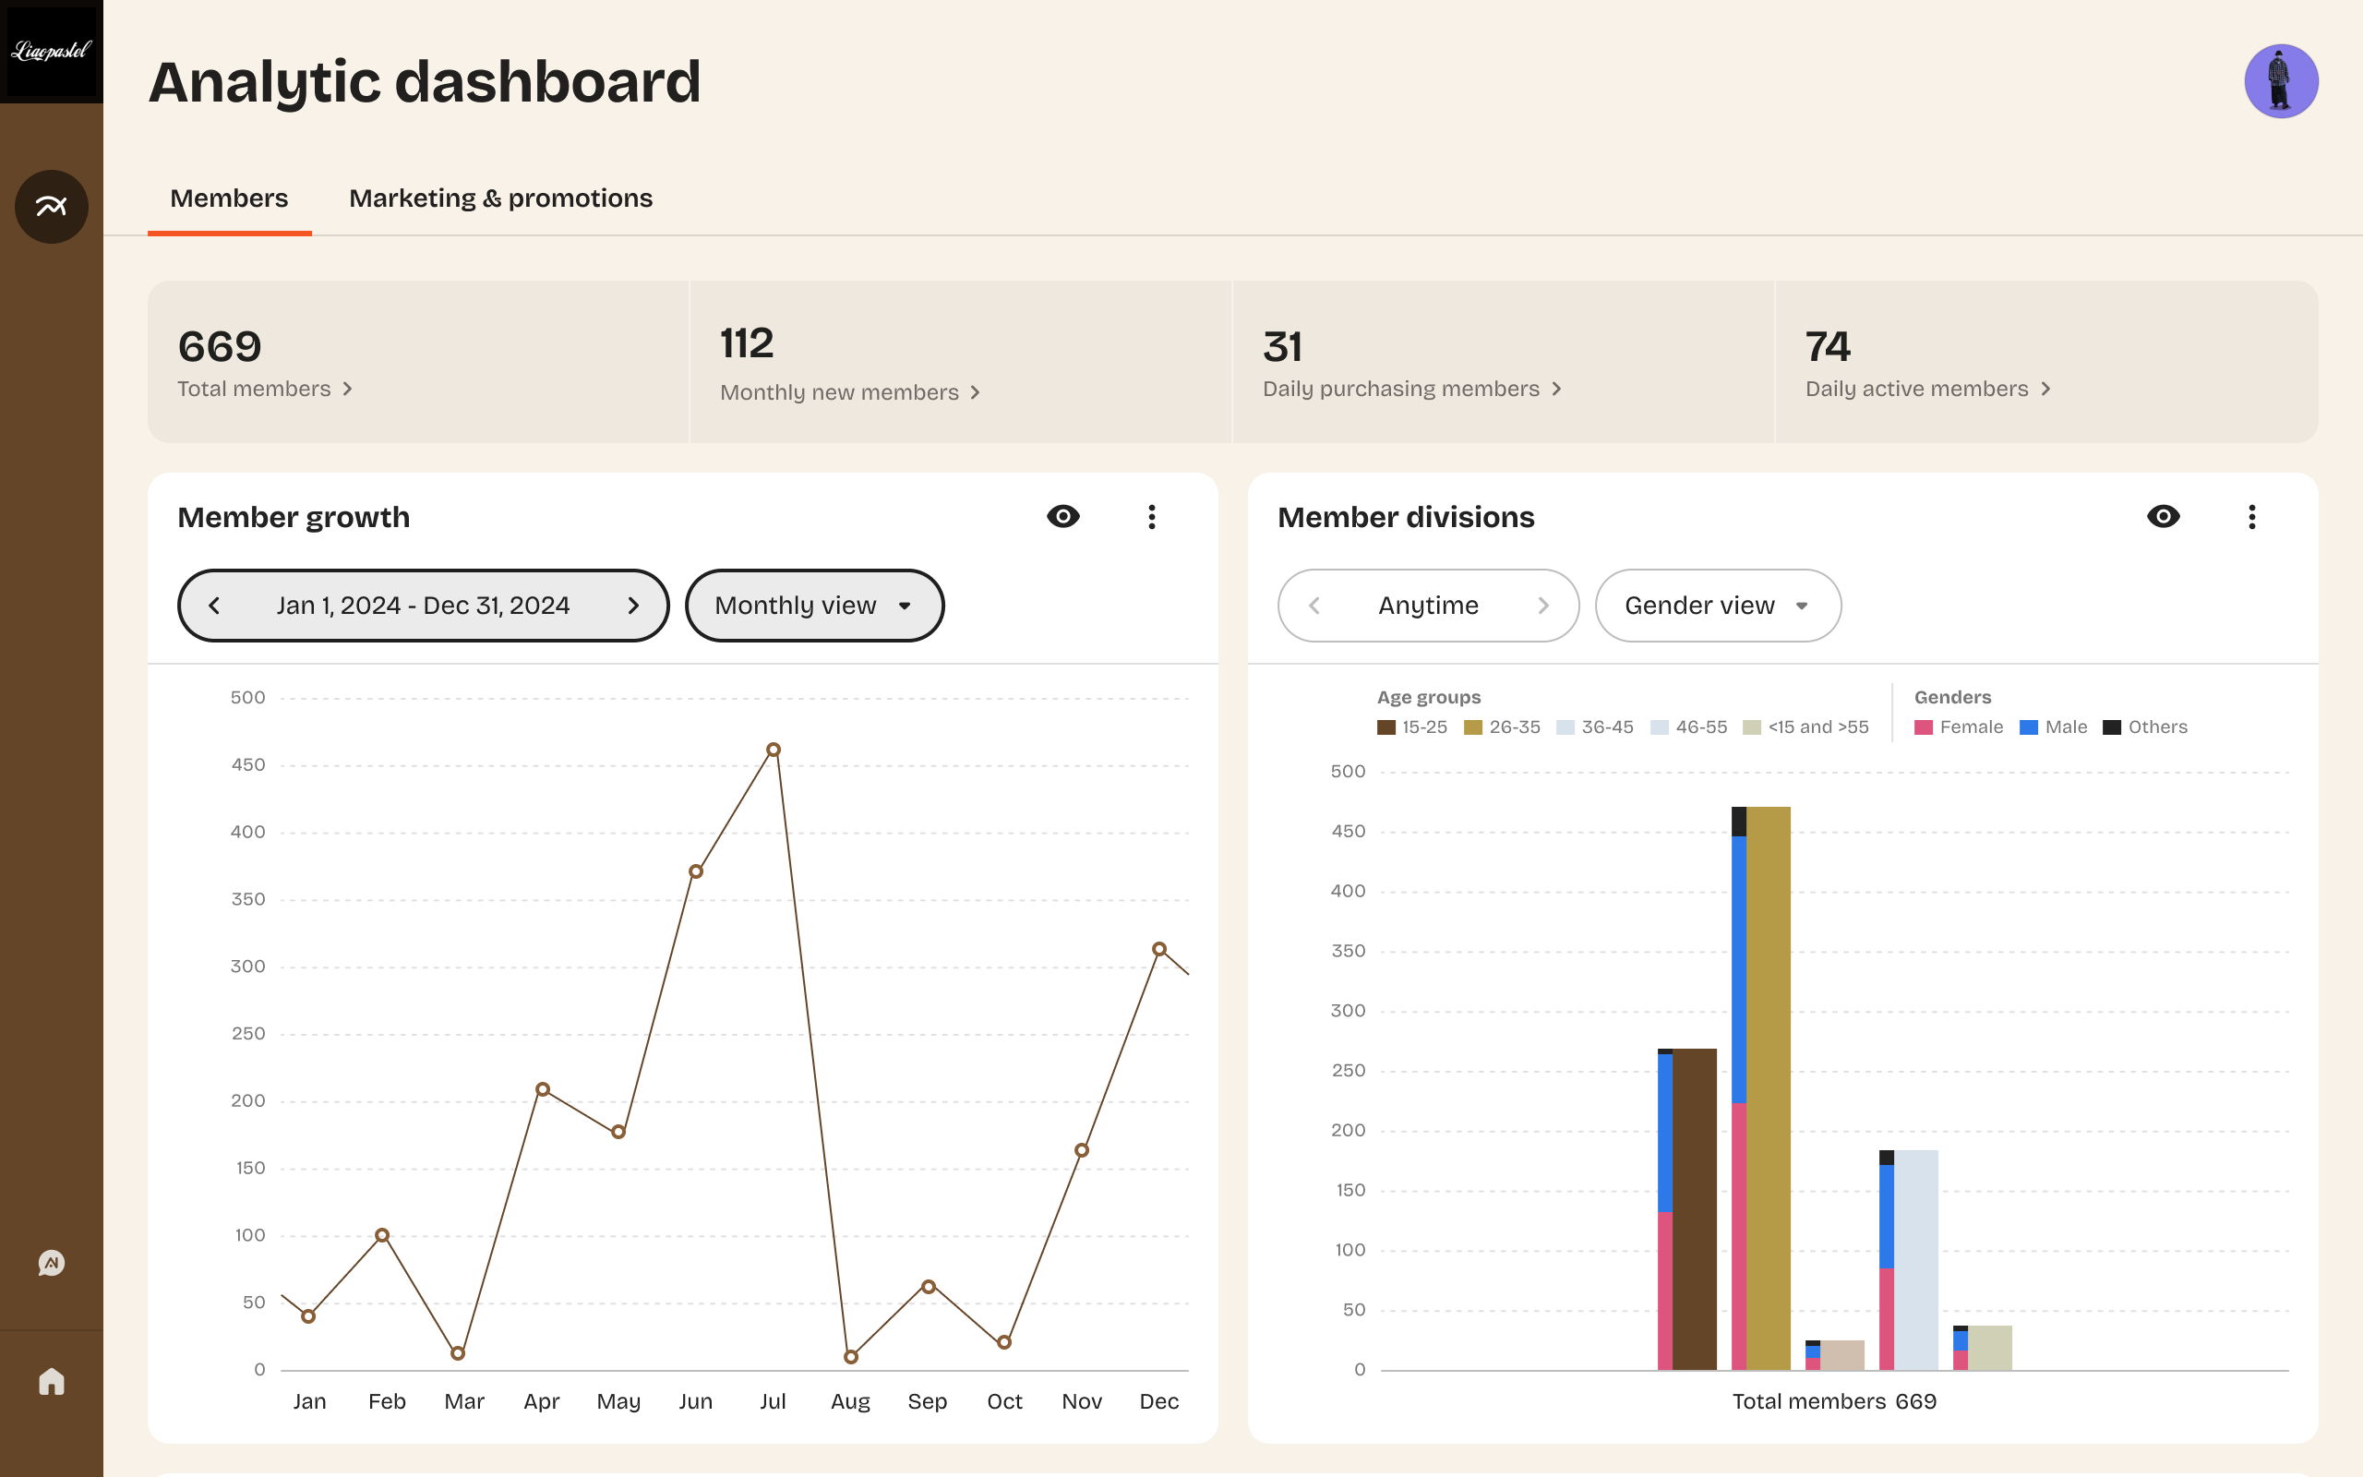Click the user avatar in the top corner
Screen dimensions: 2363x1477
pos(2280,81)
